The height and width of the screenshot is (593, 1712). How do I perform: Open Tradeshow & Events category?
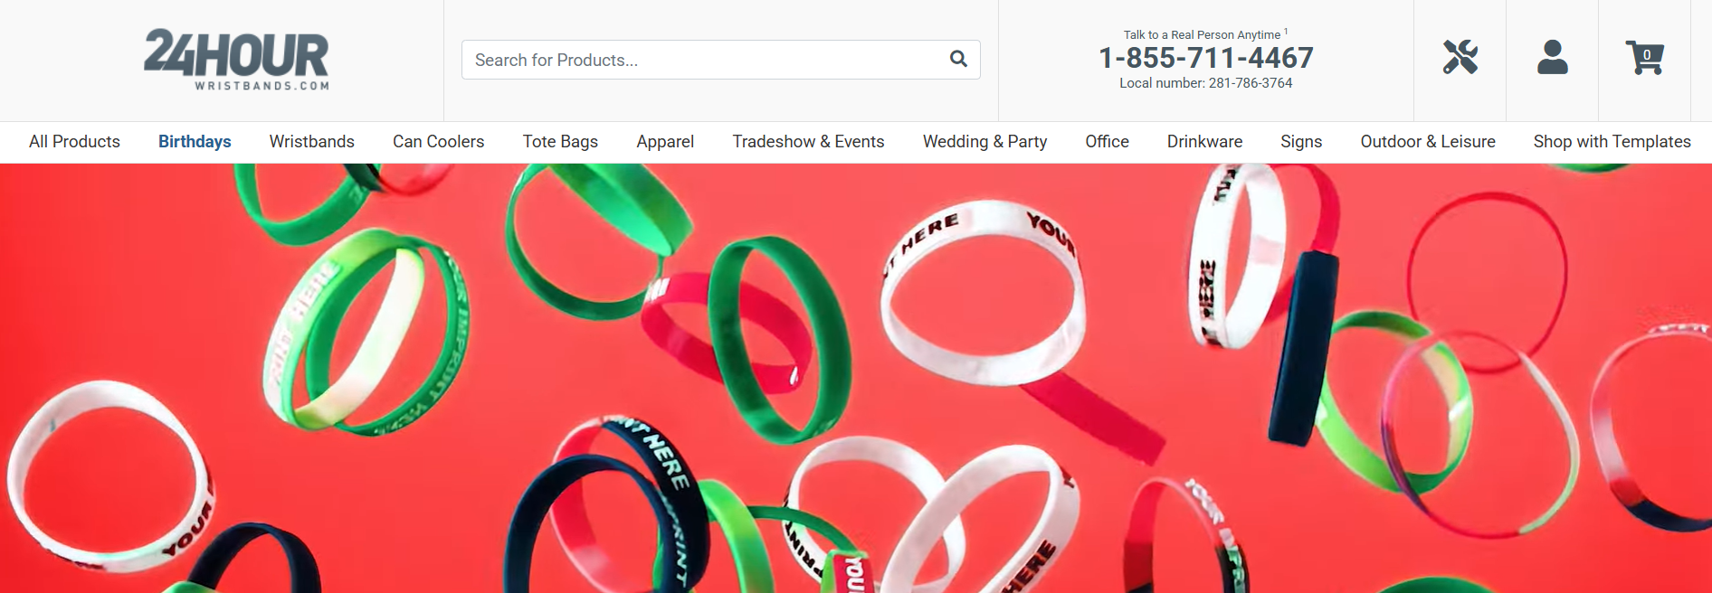[809, 142]
